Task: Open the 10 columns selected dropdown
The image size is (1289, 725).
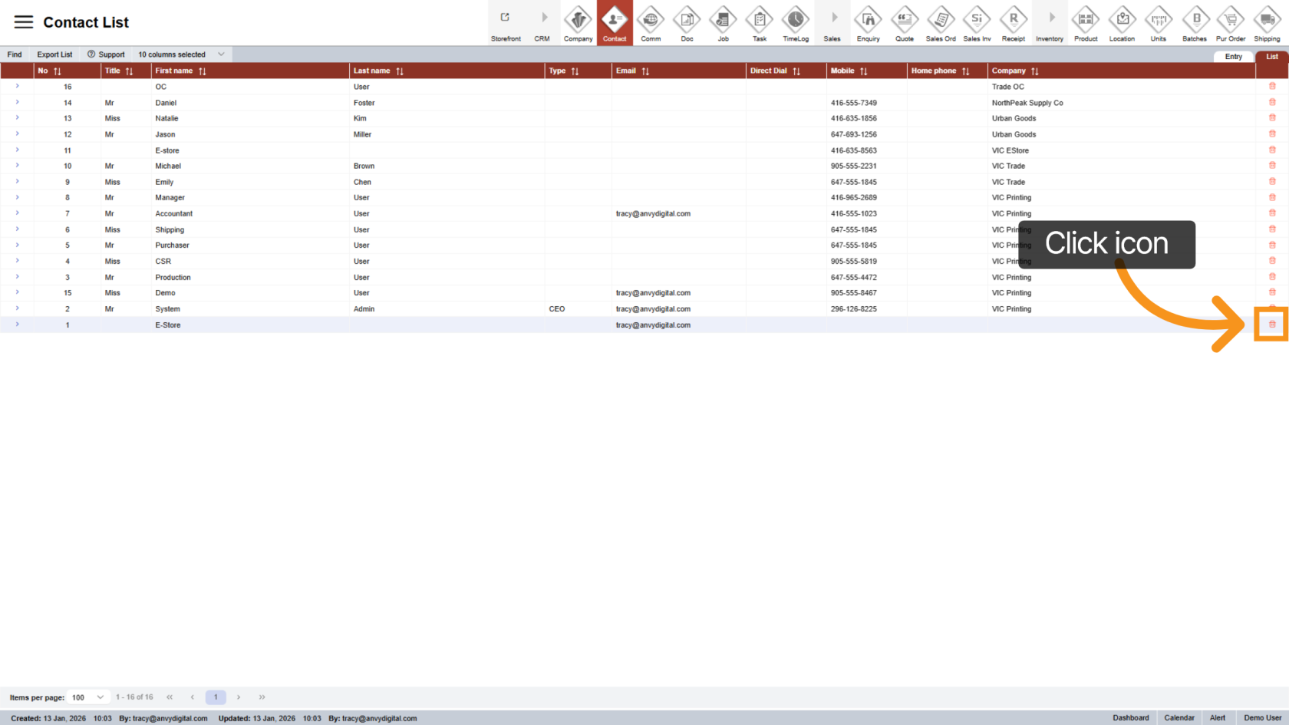Action: [181, 54]
